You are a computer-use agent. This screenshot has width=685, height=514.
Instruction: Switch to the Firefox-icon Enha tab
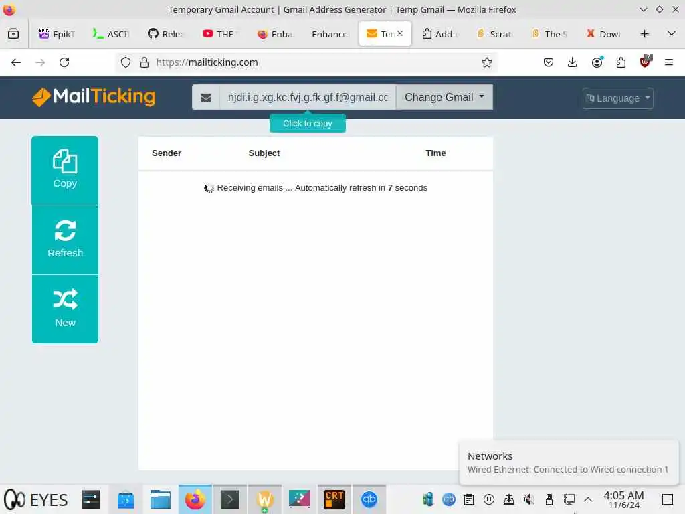275,34
